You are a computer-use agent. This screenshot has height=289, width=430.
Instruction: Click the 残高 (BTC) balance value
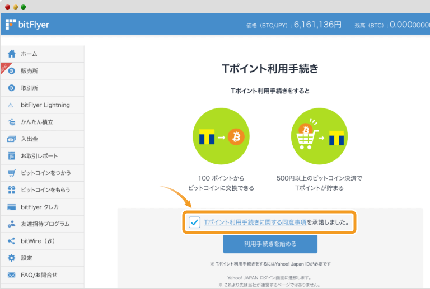(x=410, y=25)
